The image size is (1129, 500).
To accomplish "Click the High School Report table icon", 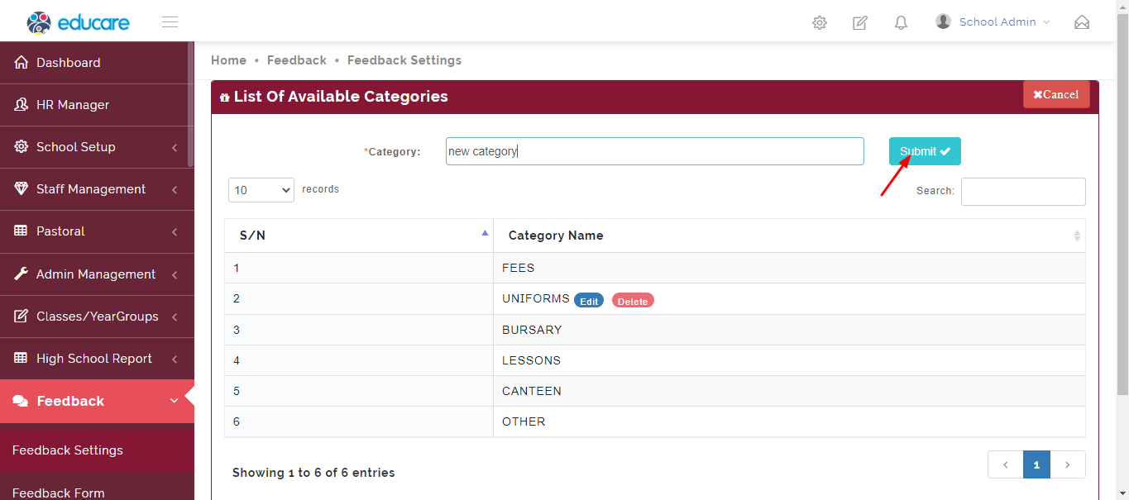I will click(x=22, y=358).
